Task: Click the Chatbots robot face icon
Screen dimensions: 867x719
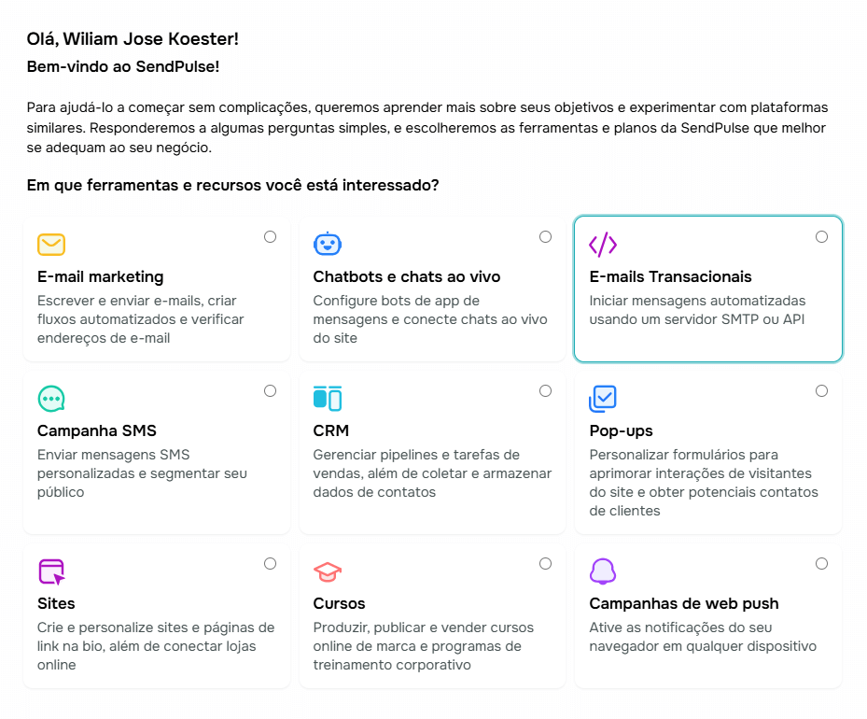Action: pyautogui.click(x=328, y=245)
